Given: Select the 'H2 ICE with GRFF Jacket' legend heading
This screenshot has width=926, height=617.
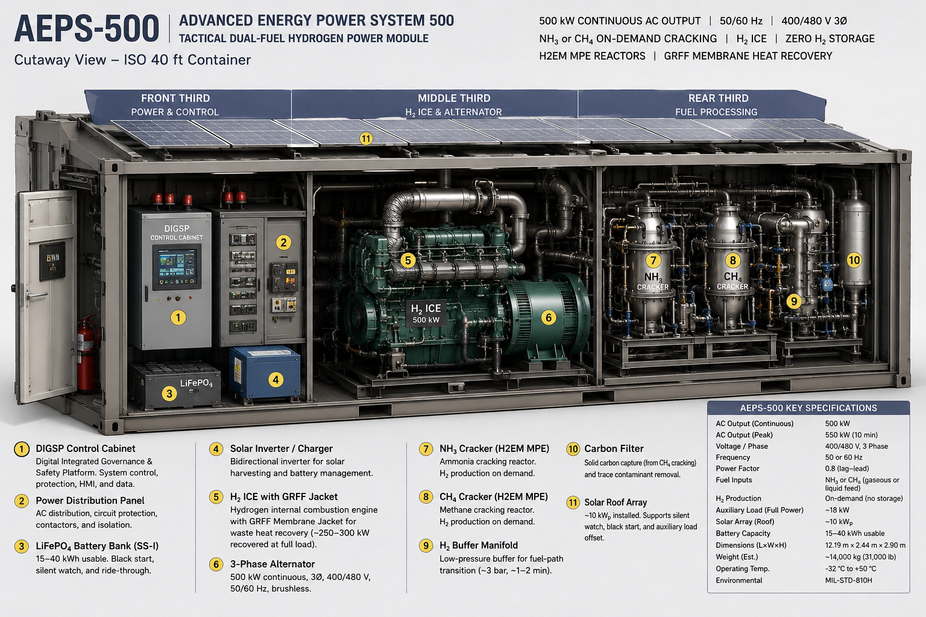Looking at the screenshot, I should point(284,497).
